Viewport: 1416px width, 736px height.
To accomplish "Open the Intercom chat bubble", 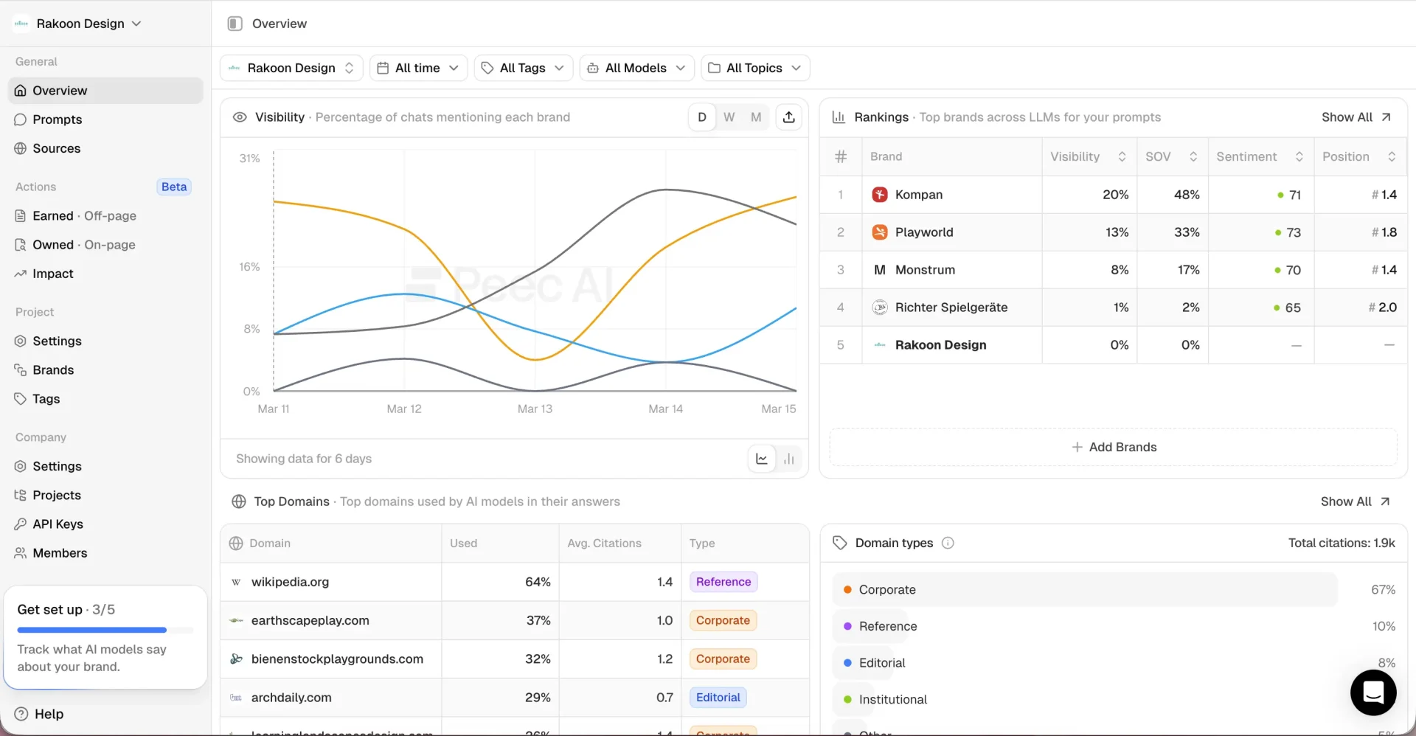I will click(x=1373, y=692).
